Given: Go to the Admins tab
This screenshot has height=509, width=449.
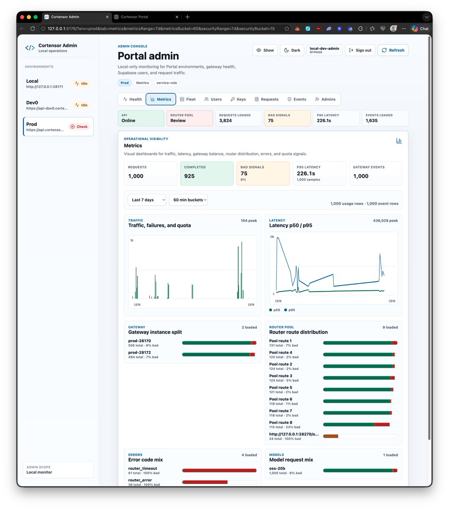Looking at the screenshot, I should (x=325, y=99).
